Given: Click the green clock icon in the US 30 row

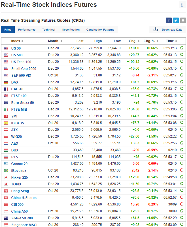Looking at the screenshot, I should point(182,48).
